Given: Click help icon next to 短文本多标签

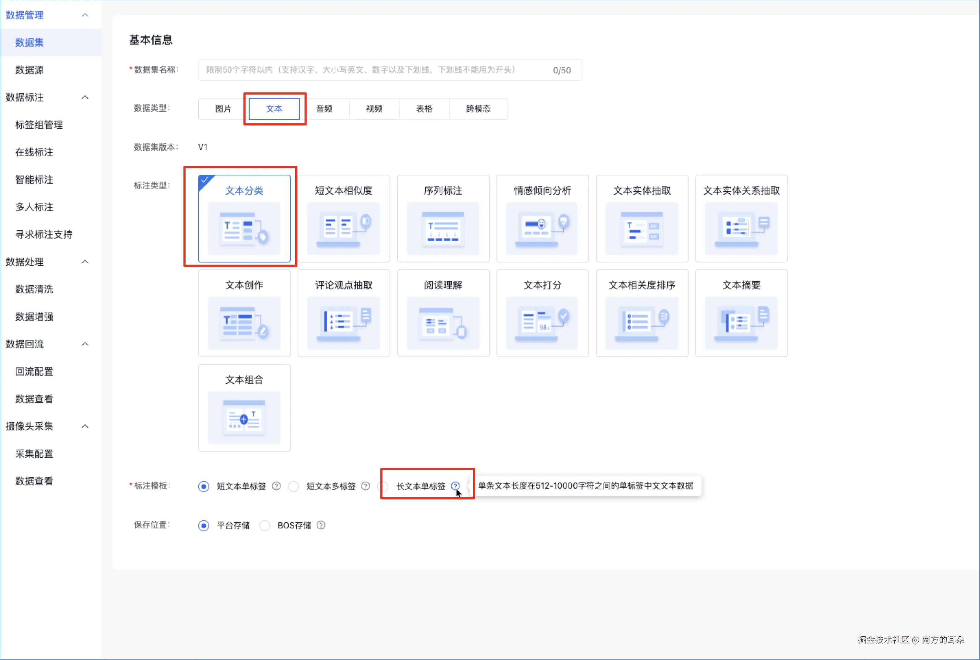Looking at the screenshot, I should point(366,486).
